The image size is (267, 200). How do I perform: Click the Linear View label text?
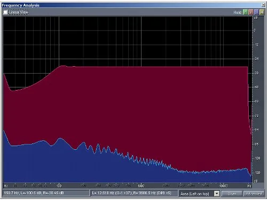[x=18, y=12]
